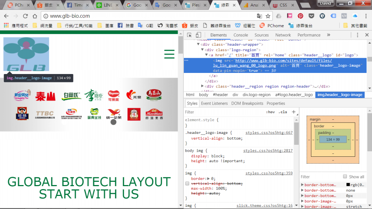Select the Styles sub-tab
Screen dimensions: 372x209
click(x=192, y=103)
